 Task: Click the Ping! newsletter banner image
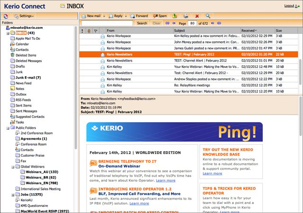click(x=175, y=132)
